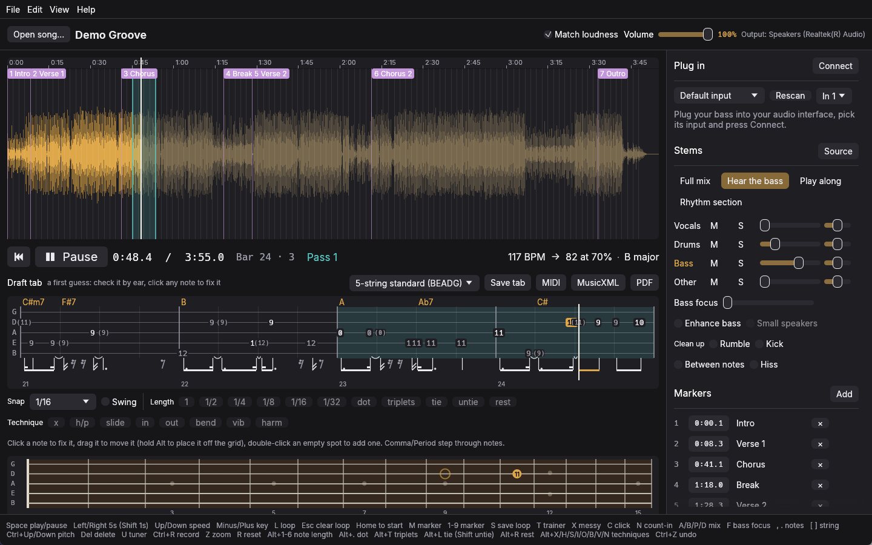872x545 pixels.
Task: Adjust the Bass focus slider
Action: [768, 302]
